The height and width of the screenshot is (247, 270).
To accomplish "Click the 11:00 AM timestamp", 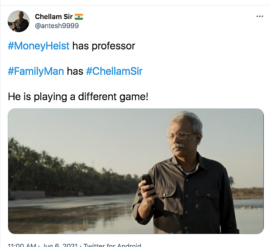I will (22, 245).
